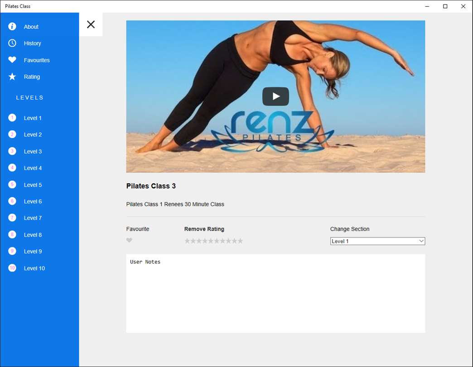Select the Level 7 label

33,218
